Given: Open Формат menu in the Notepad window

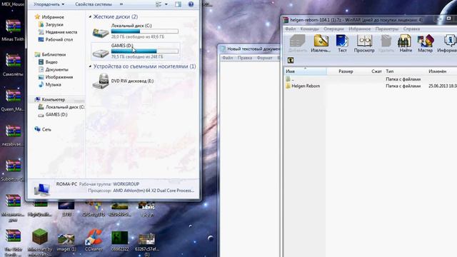Looking at the screenshot, I should (x=265, y=58).
